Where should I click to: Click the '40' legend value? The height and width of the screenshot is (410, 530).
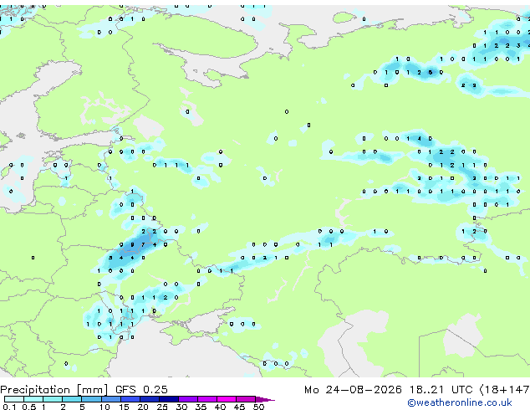pyautogui.click(x=220, y=407)
